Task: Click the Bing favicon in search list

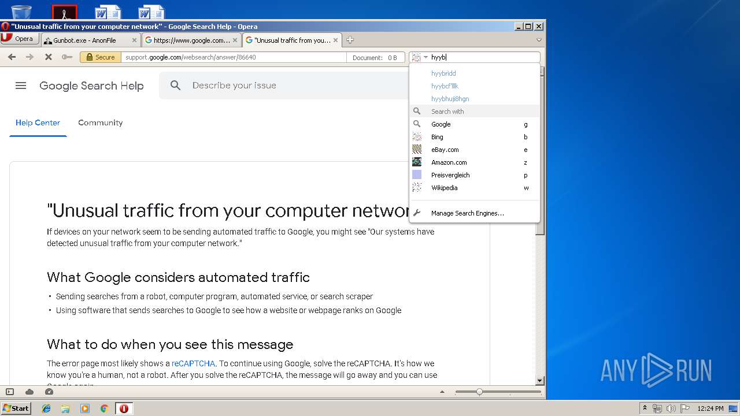Action: coord(417,137)
